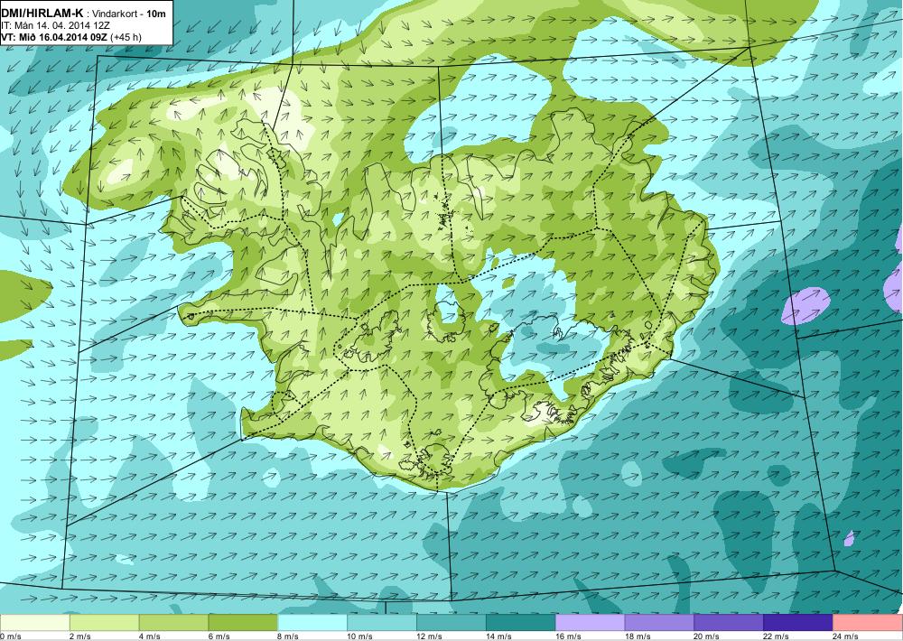This screenshot has width=903, height=641.
Task: Click the "IT: Mán 14. 04. 2014 12Z" line
Action: (55, 26)
